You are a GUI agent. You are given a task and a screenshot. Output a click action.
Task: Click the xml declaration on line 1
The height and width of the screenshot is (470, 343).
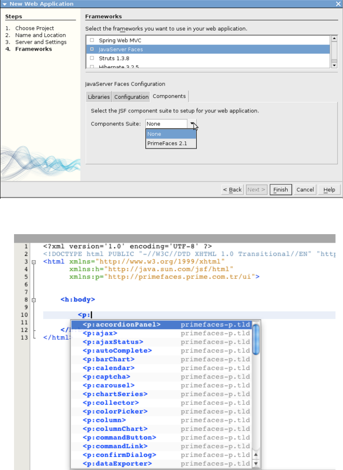click(128, 246)
